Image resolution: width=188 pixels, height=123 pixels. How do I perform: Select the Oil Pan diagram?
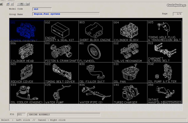pyautogui.click(x=130, y=72)
